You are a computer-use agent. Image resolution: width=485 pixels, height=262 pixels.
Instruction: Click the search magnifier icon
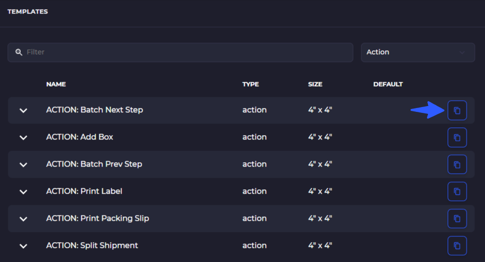19,52
